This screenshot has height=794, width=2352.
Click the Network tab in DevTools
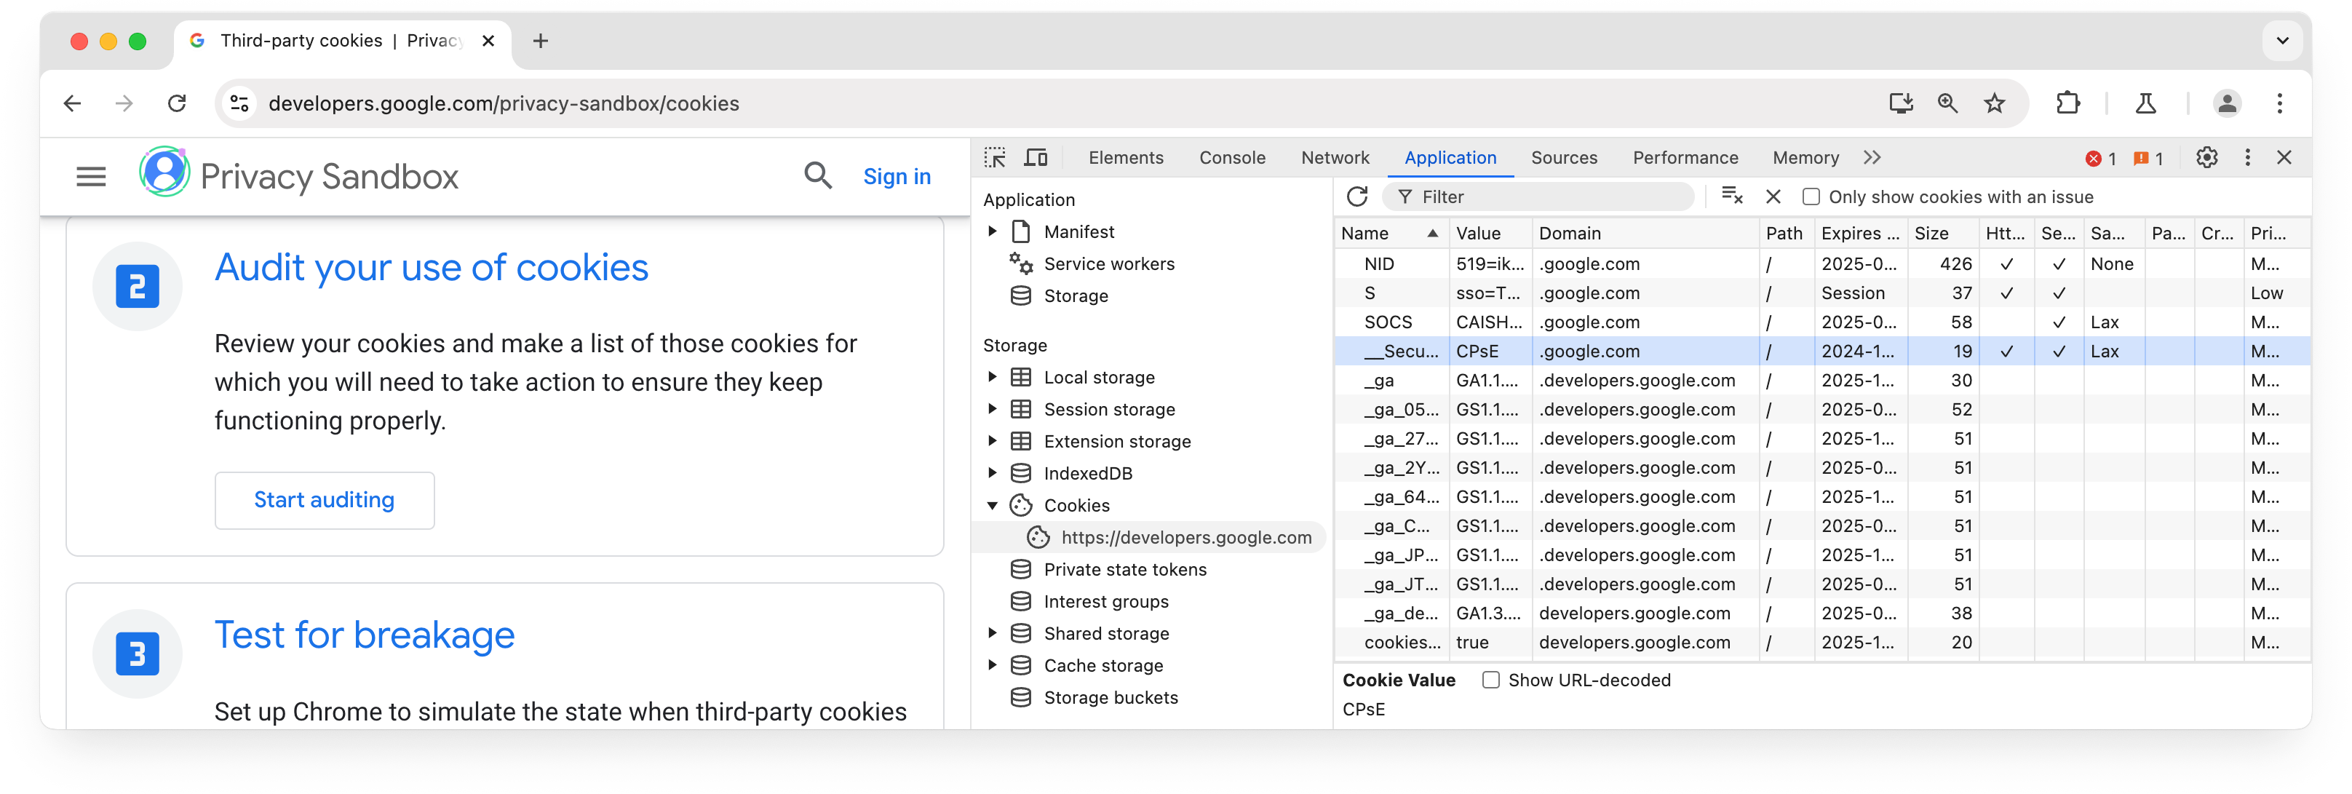click(1335, 156)
